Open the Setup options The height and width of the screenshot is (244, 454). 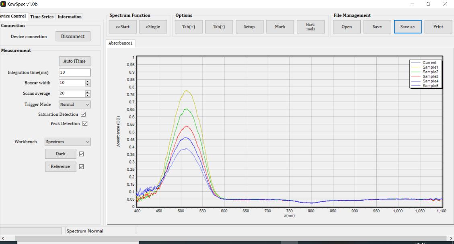(x=249, y=27)
